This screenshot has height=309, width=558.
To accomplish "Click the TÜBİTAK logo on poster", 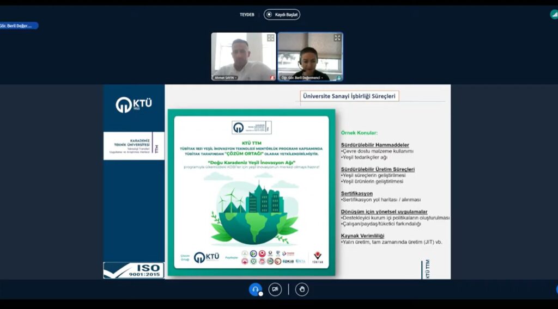I will click(318, 257).
